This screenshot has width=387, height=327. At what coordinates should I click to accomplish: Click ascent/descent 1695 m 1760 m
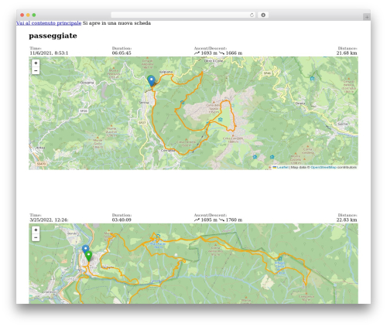point(218,220)
